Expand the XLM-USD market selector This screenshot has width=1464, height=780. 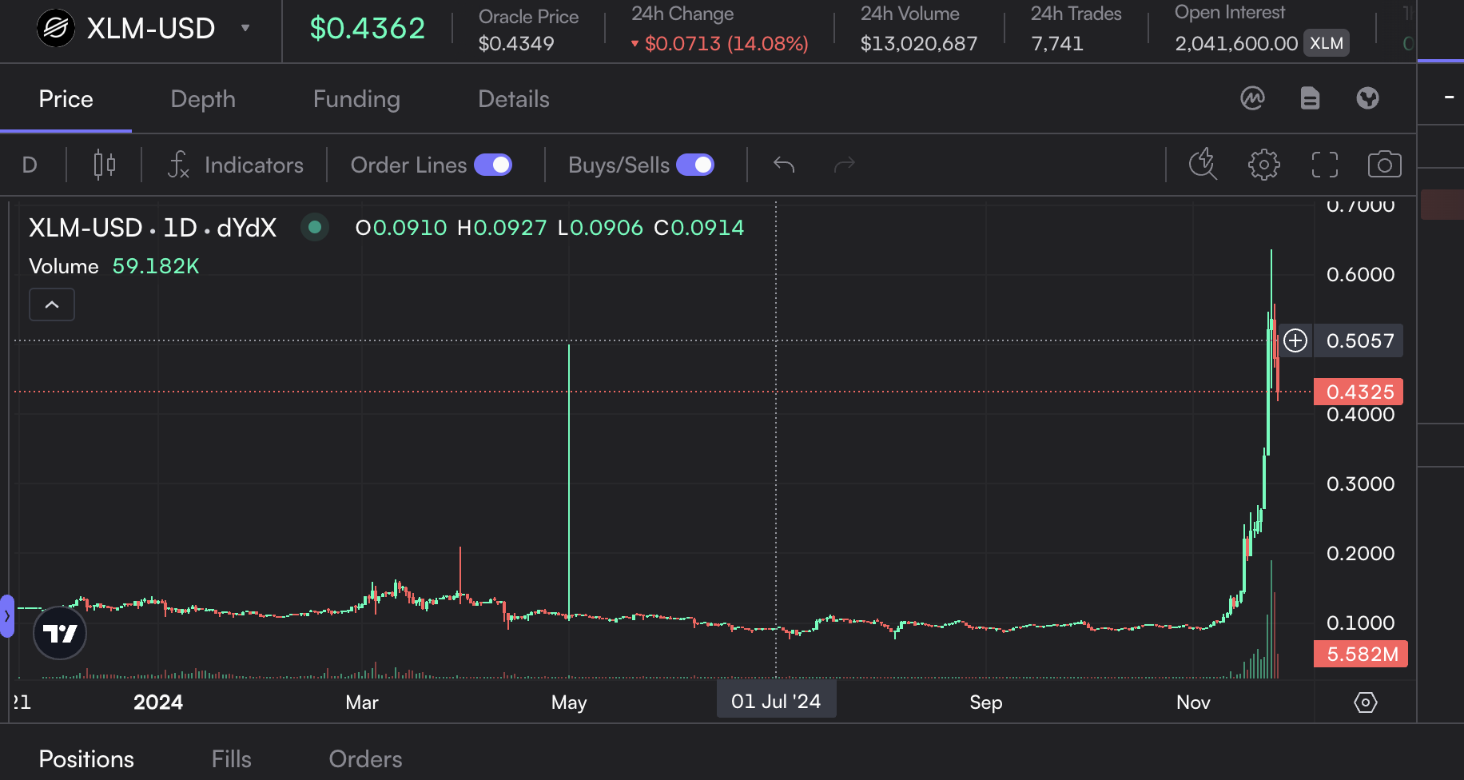(245, 28)
